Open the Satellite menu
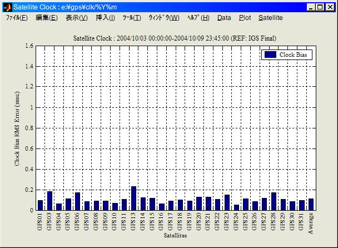 coord(270,18)
